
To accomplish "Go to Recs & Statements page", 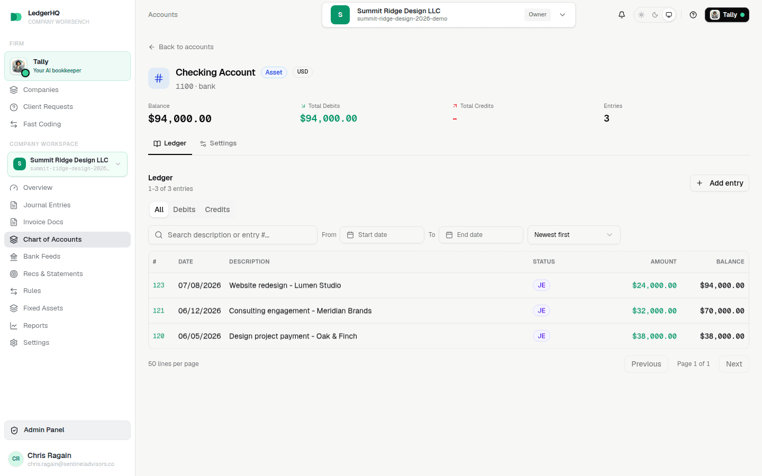I will (67, 274).
